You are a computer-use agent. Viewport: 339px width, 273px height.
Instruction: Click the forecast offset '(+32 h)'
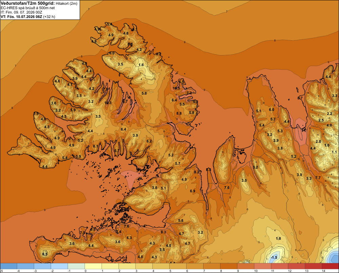pyautogui.click(x=49, y=17)
